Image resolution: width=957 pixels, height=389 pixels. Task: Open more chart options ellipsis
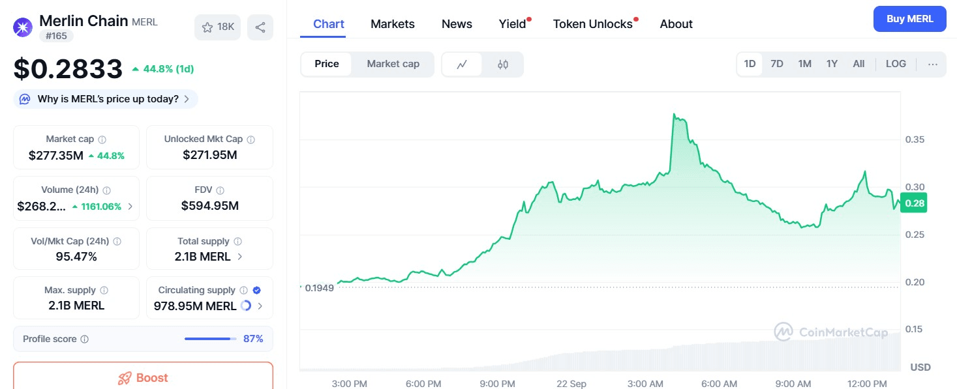tap(932, 64)
